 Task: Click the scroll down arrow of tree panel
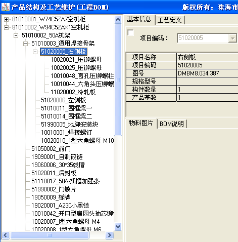[118, 226]
